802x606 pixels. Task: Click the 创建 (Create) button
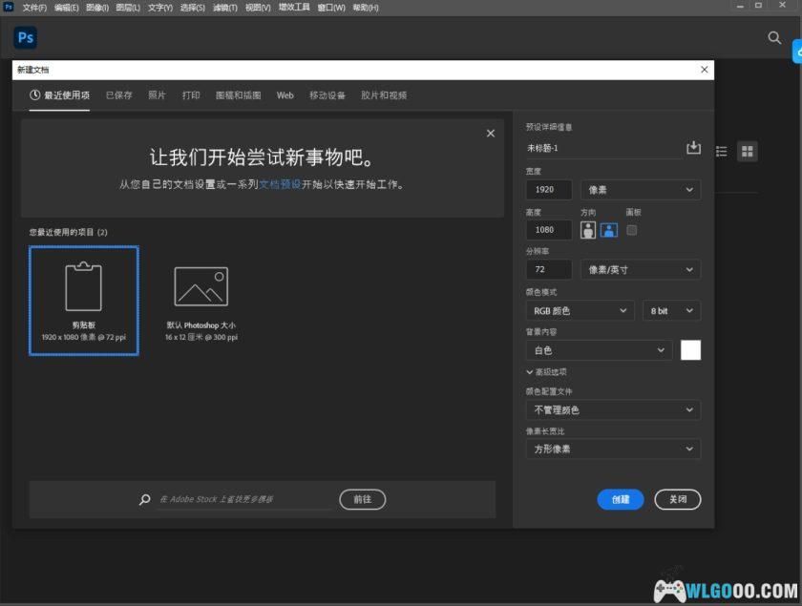(x=621, y=499)
